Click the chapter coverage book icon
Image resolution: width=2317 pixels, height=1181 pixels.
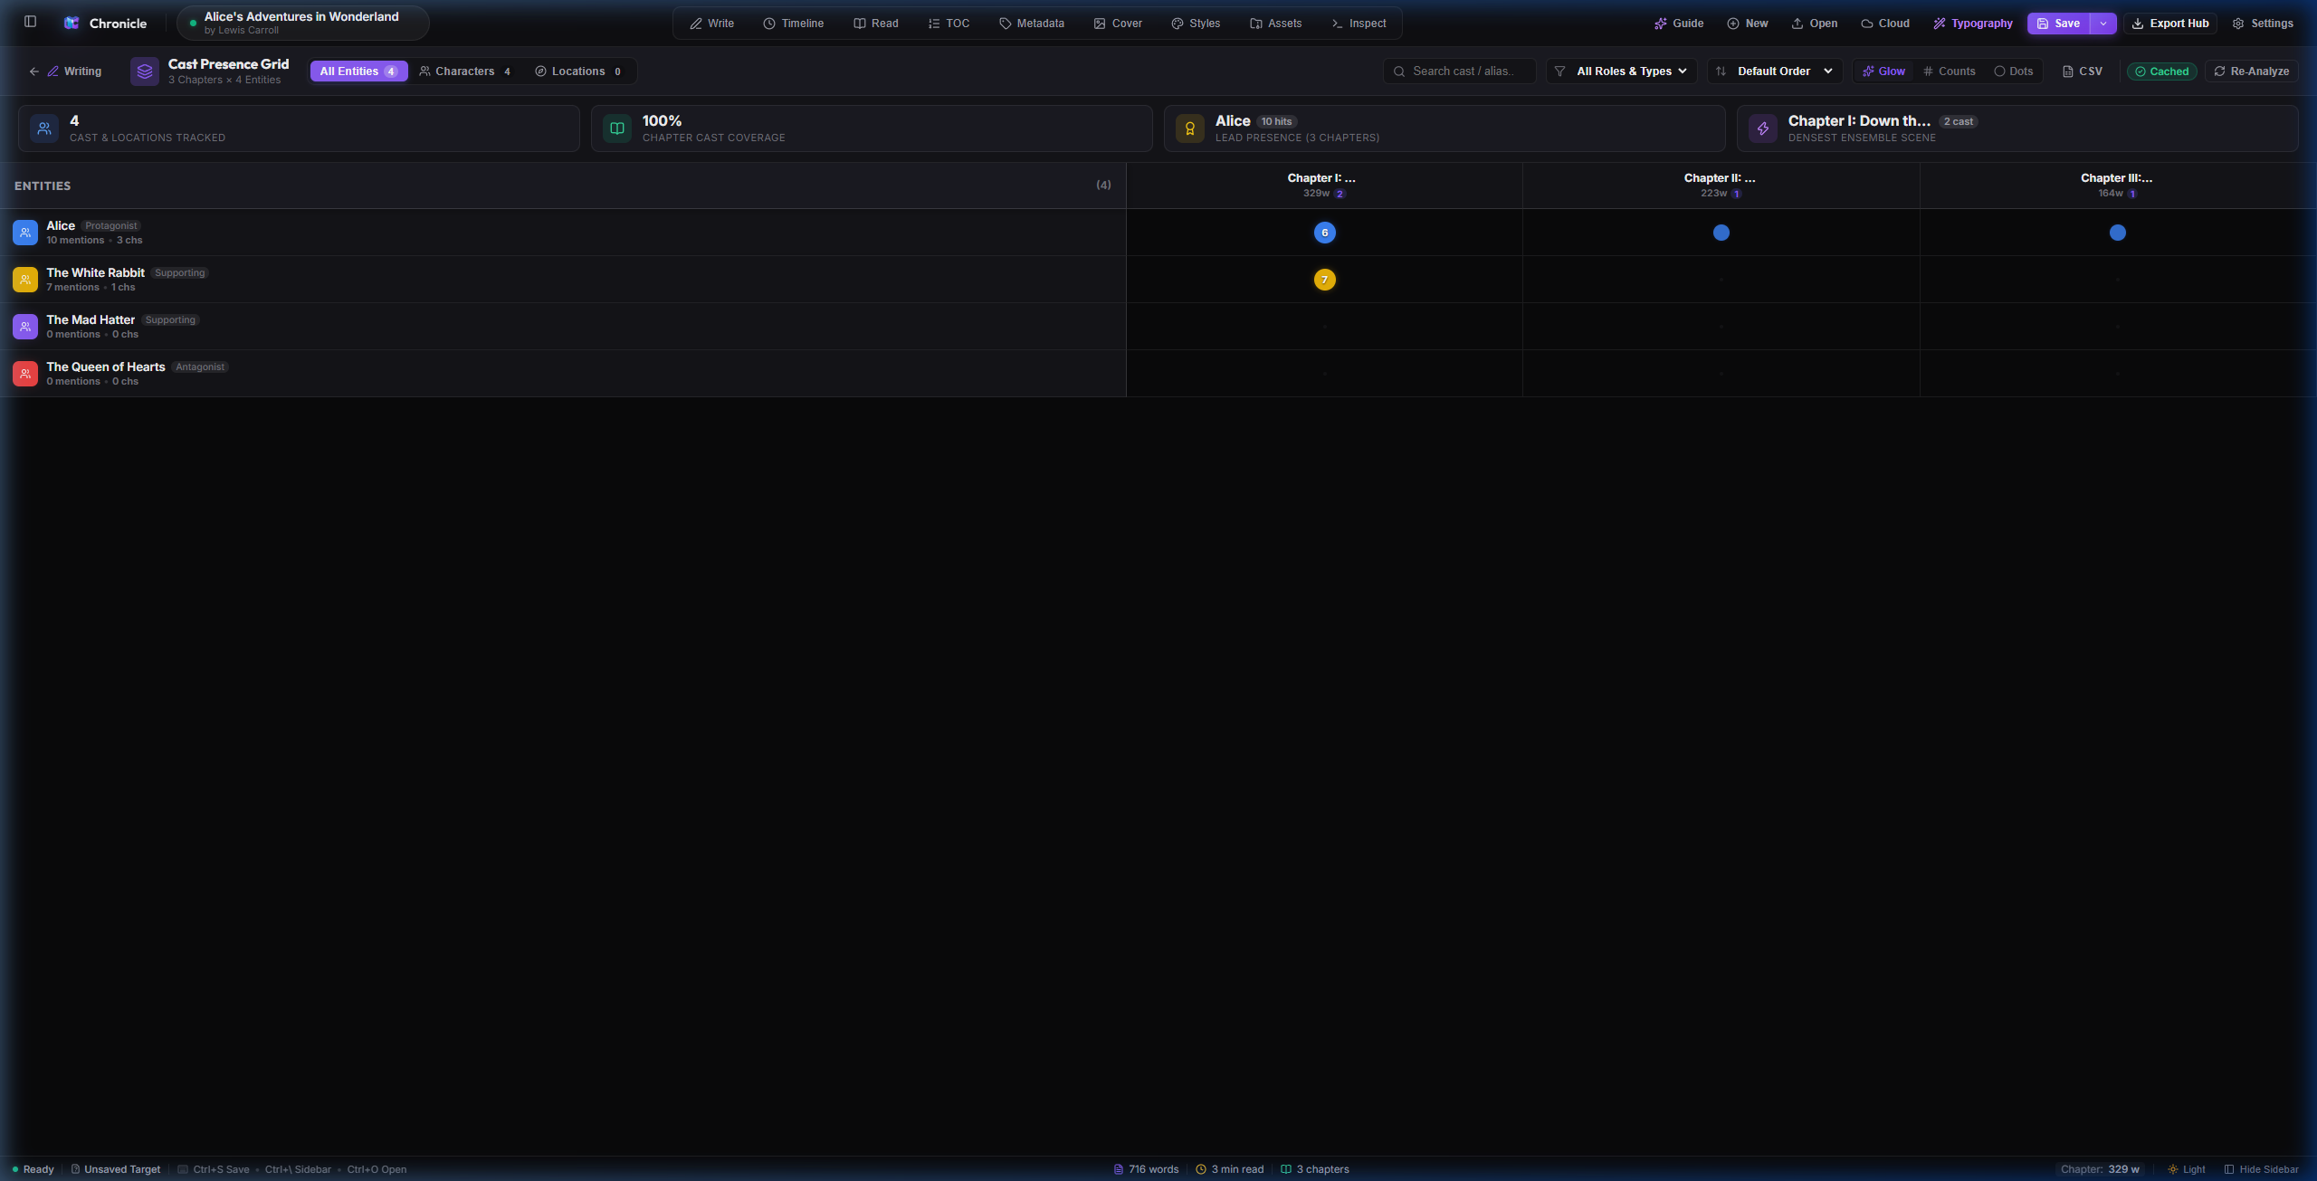(617, 129)
